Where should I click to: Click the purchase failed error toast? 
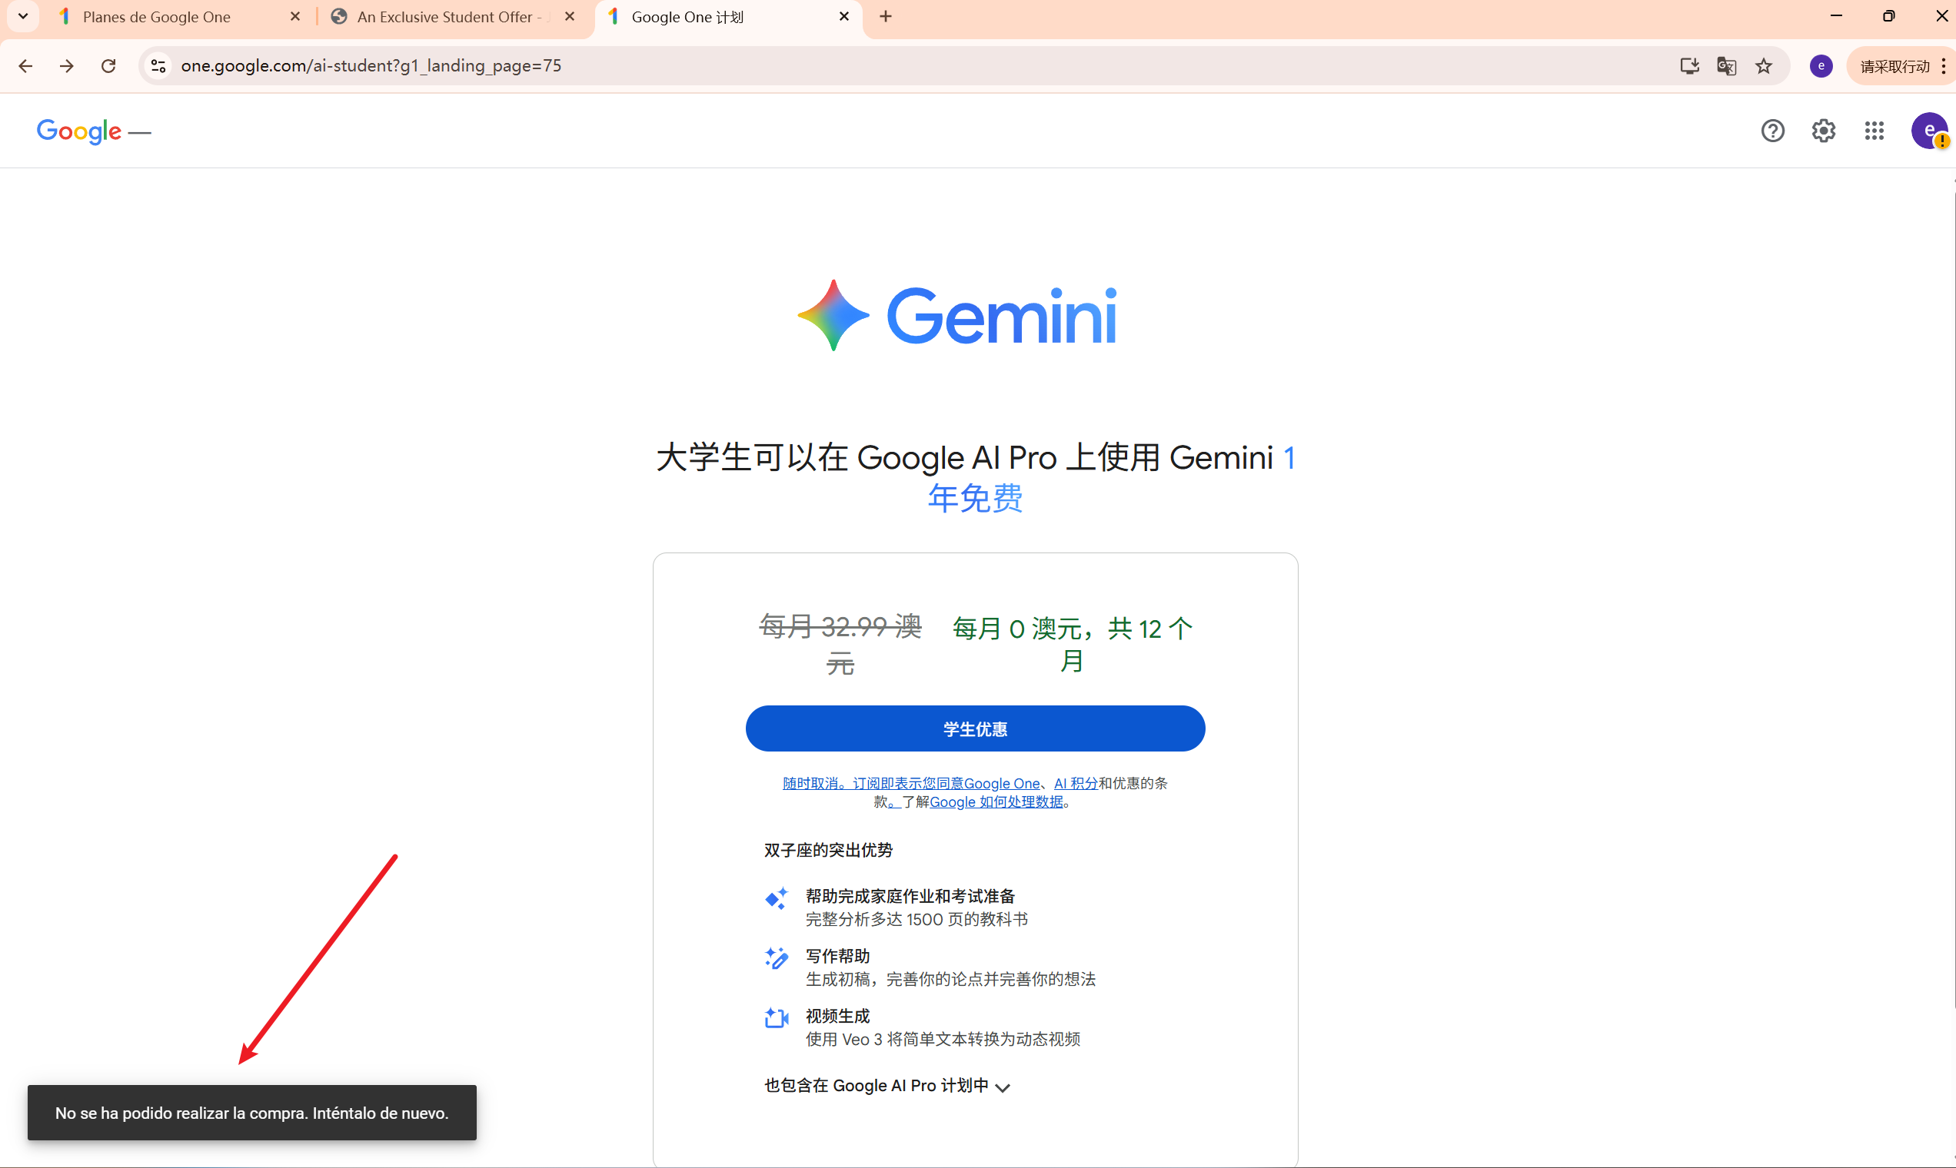click(252, 1113)
